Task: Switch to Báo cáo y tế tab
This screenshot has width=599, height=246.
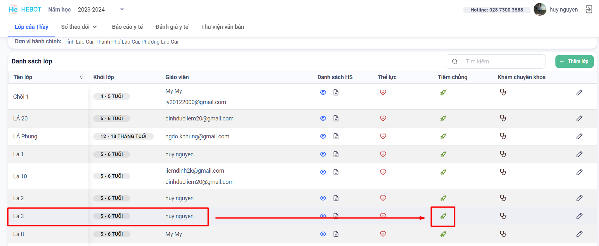Action: 127,27
